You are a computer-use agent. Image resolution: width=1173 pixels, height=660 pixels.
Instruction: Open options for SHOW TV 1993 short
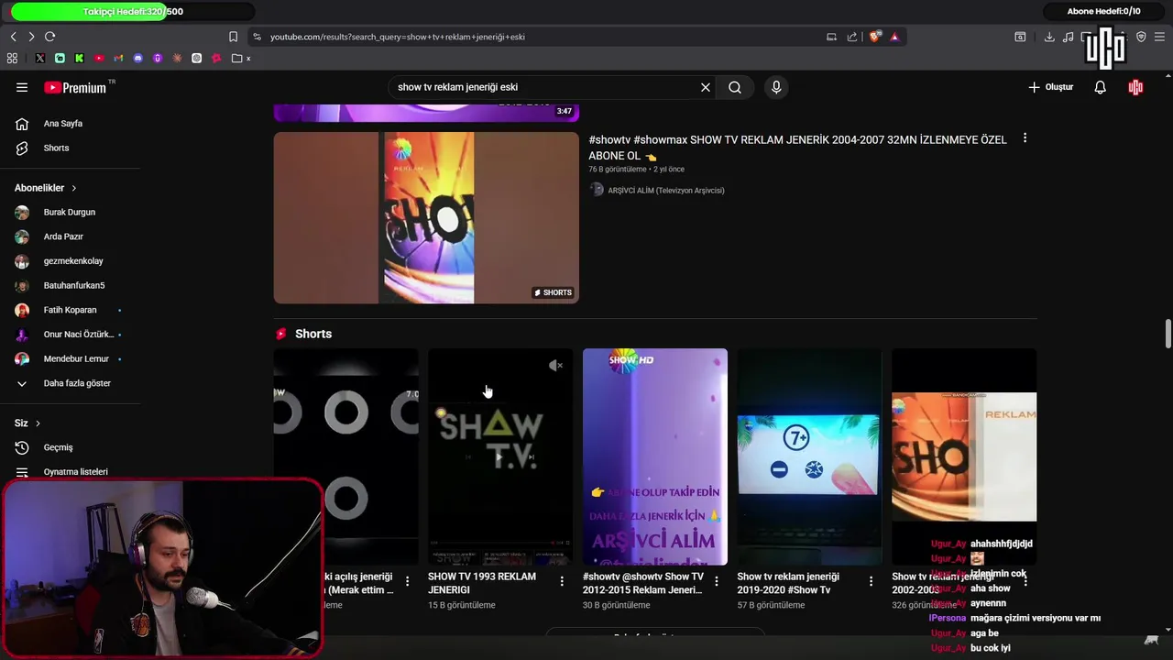pos(562,581)
